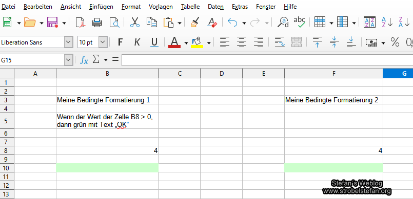Screen dimensions: 413x199
Task: Run the spelling check
Action: coord(300,23)
